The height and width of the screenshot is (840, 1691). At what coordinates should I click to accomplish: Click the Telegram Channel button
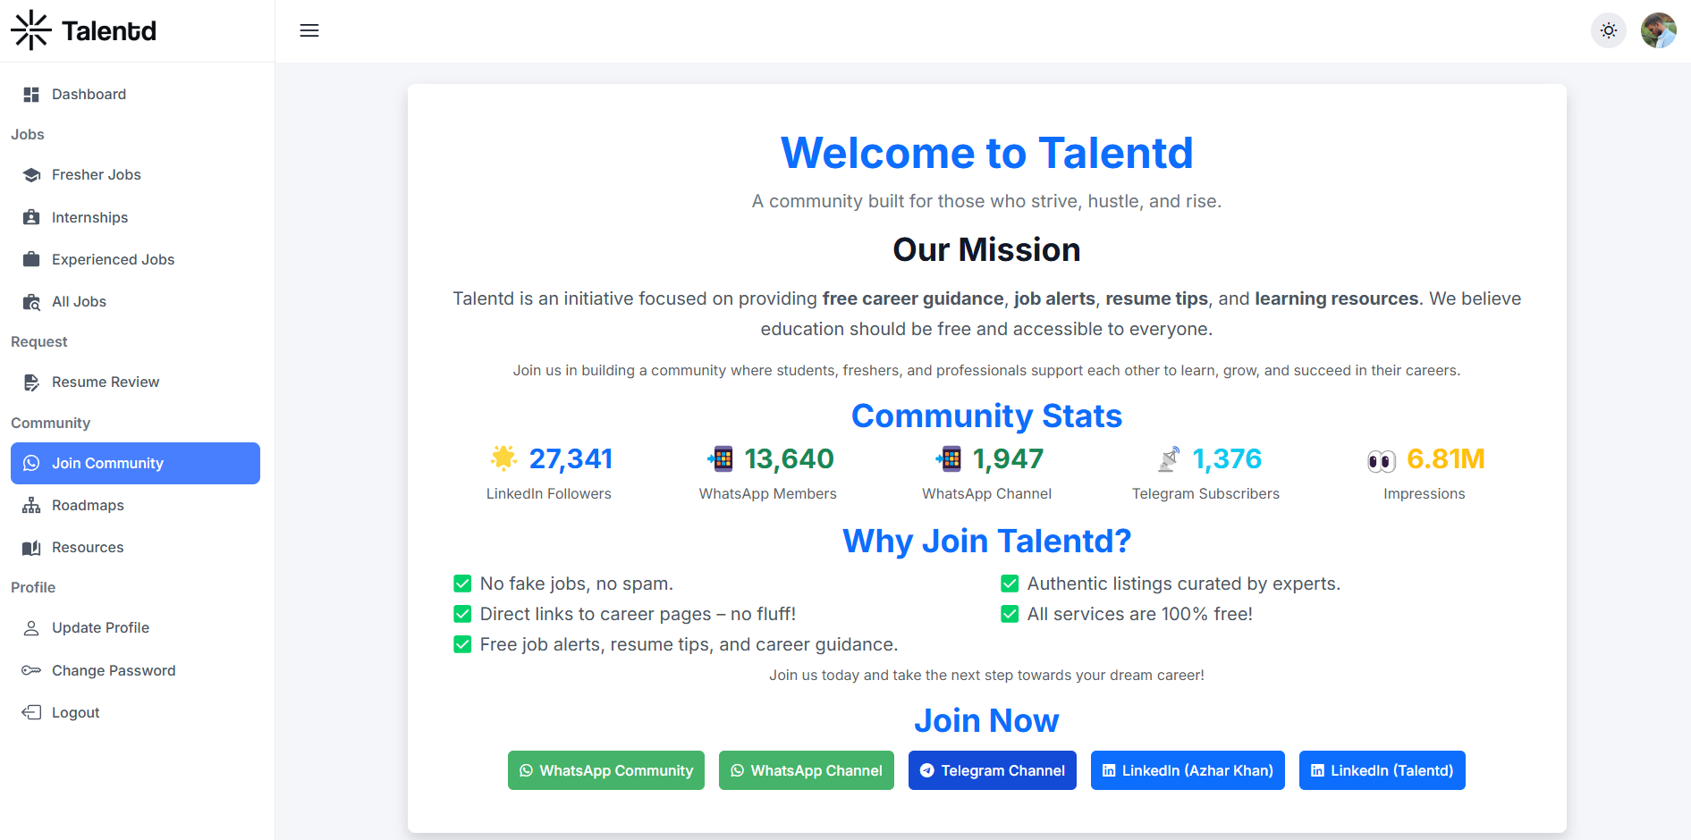click(993, 770)
